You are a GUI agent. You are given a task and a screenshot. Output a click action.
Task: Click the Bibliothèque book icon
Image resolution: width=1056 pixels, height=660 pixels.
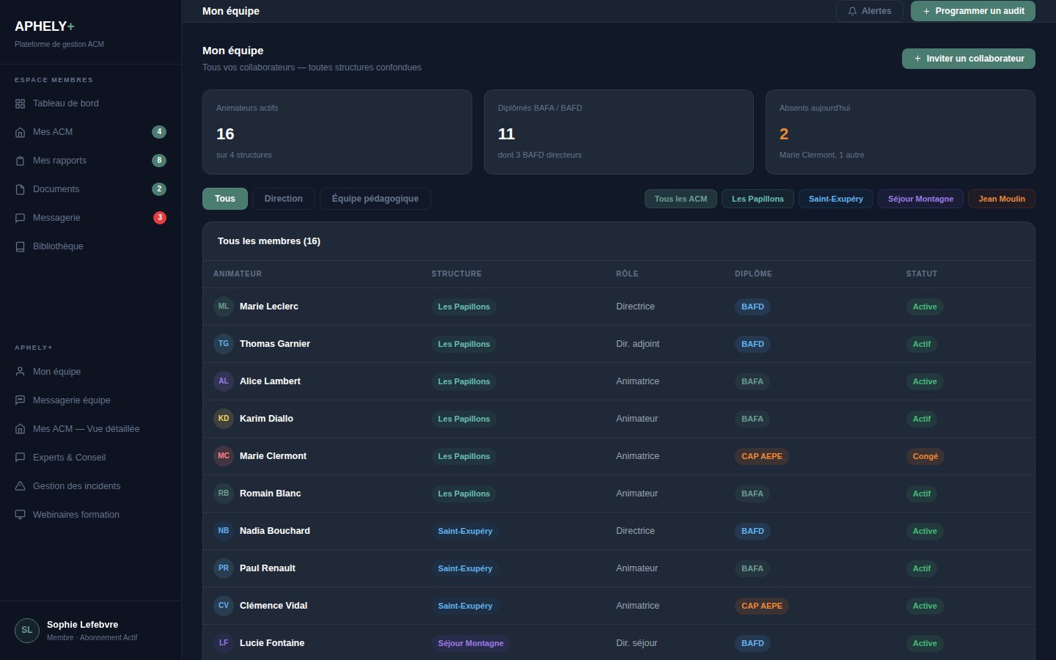pyautogui.click(x=20, y=246)
